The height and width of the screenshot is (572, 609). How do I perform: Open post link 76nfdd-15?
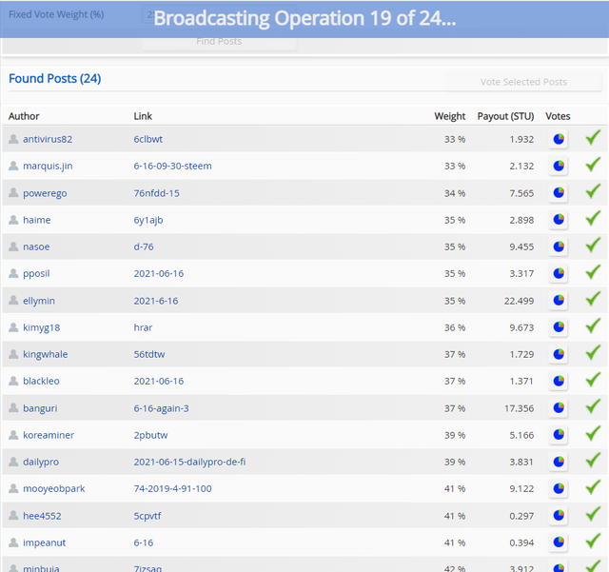pos(156,193)
